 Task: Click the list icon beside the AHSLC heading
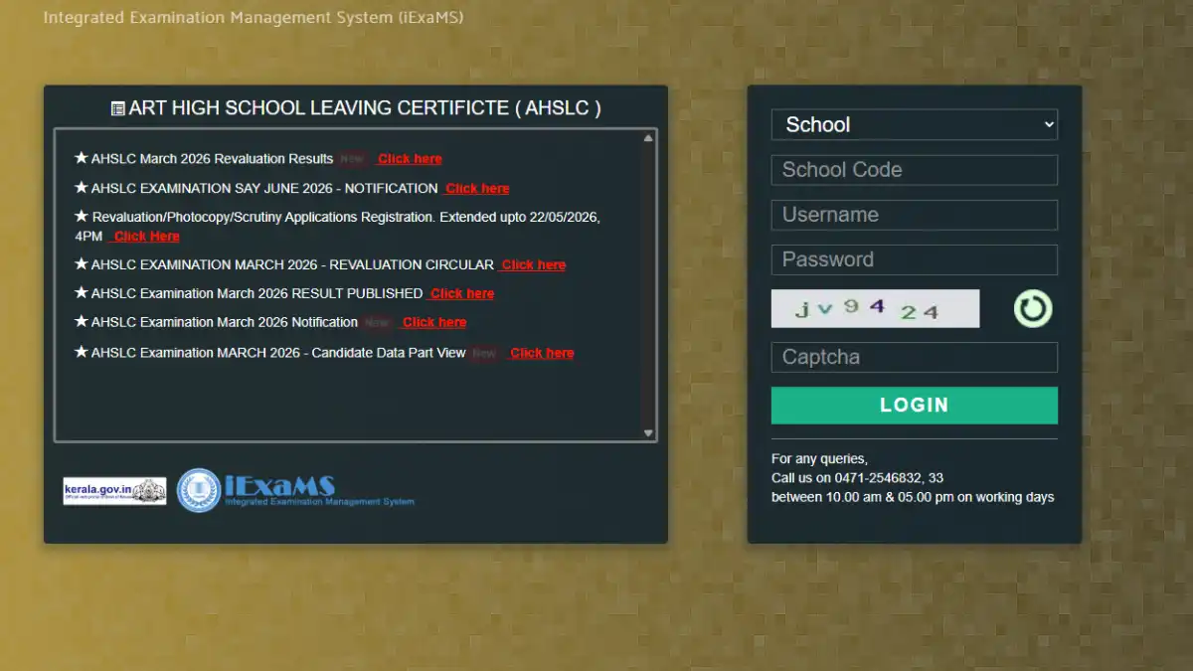click(x=118, y=109)
